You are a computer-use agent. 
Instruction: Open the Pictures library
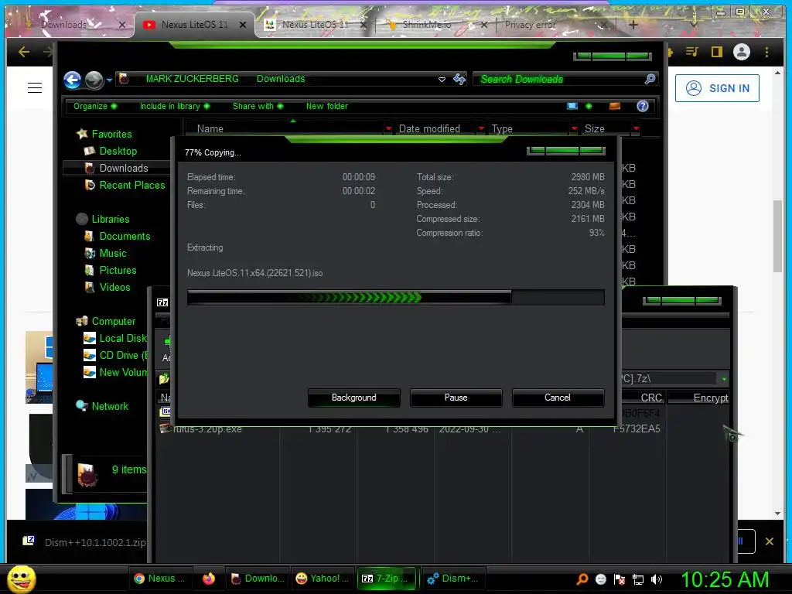tap(118, 270)
